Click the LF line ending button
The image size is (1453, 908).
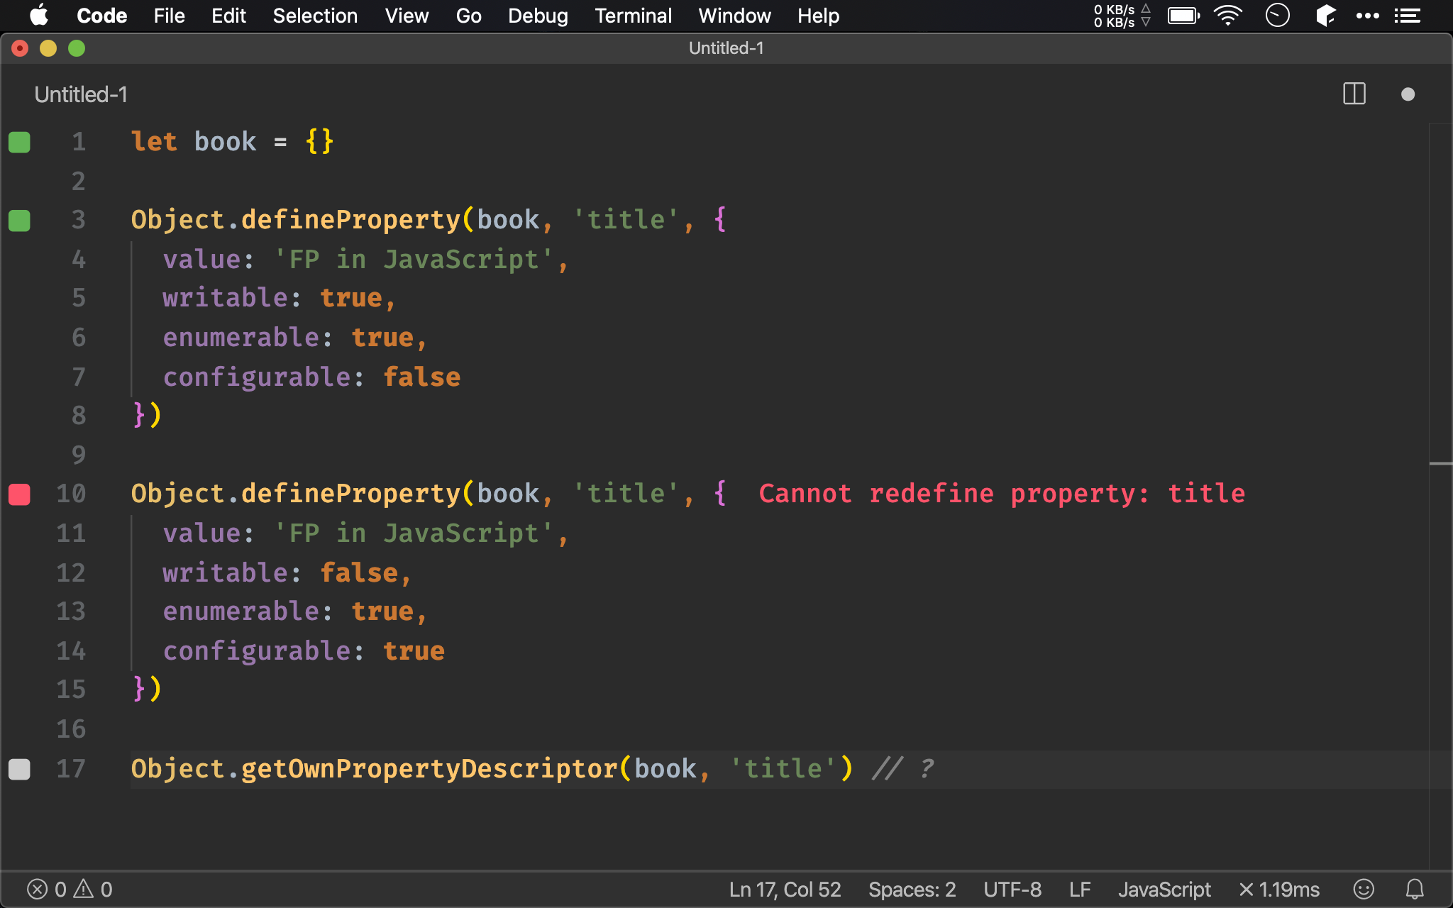(x=1079, y=889)
